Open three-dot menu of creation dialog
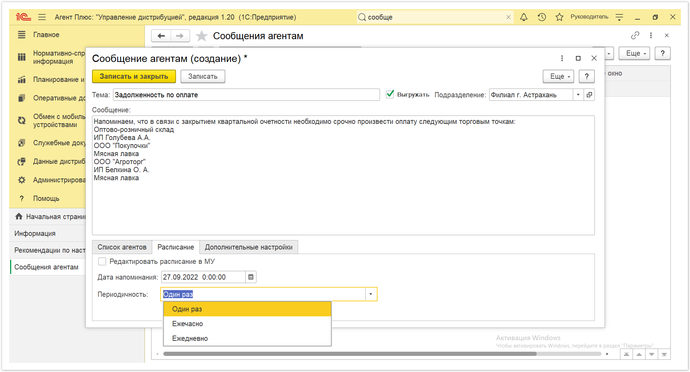 click(562, 58)
